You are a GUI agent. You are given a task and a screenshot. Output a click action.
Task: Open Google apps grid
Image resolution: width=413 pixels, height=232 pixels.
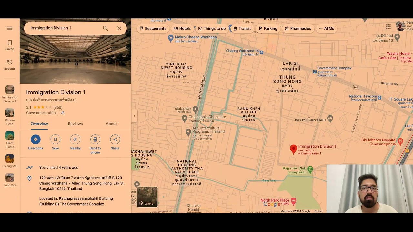pyautogui.click(x=388, y=27)
